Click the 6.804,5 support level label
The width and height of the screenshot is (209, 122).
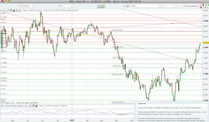pos(4,78)
